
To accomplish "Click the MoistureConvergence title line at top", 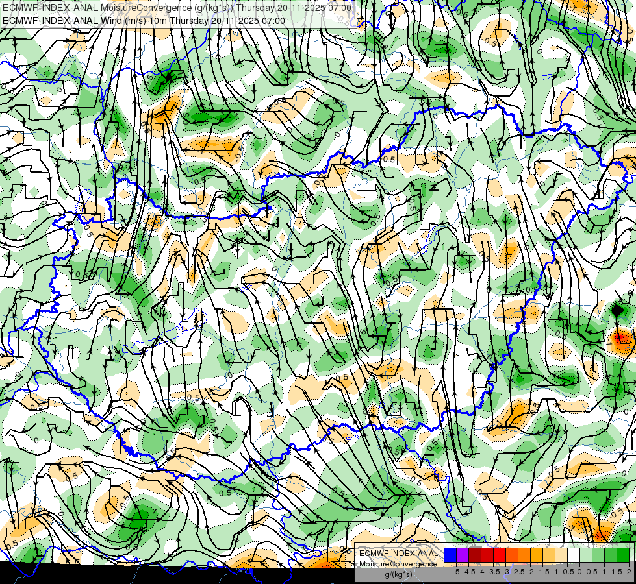I will [177, 8].
